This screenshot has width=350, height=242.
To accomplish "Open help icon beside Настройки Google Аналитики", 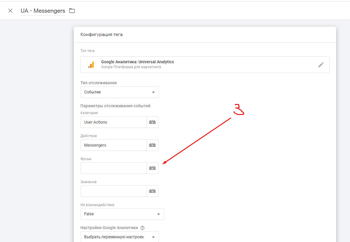I will click(x=142, y=228).
